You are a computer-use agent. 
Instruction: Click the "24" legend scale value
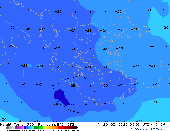(58, 130)
